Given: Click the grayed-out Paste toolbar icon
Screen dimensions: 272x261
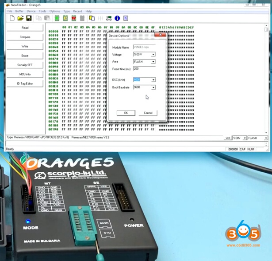Looking at the screenshot, I should [47, 18].
